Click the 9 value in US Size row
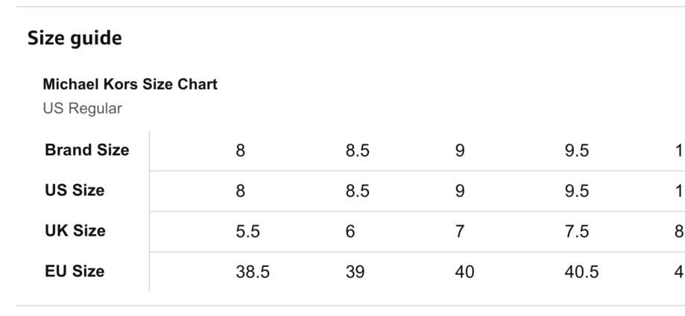Image resolution: width=685 pixels, height=316 pixels. (x=460, y=191)
